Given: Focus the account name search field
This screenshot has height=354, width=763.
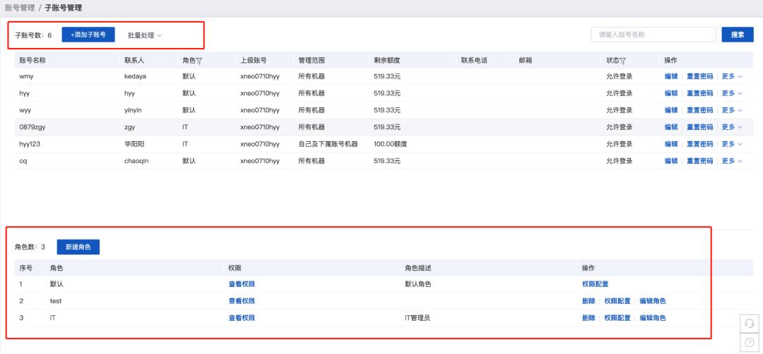Looking at the screenshot, I should click(653, 35).
